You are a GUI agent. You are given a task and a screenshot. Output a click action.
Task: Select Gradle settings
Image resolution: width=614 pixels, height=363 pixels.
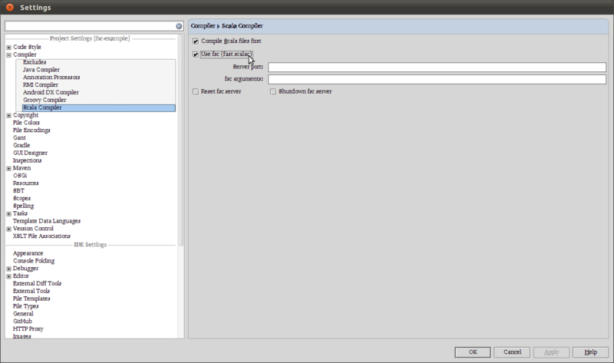21,145
